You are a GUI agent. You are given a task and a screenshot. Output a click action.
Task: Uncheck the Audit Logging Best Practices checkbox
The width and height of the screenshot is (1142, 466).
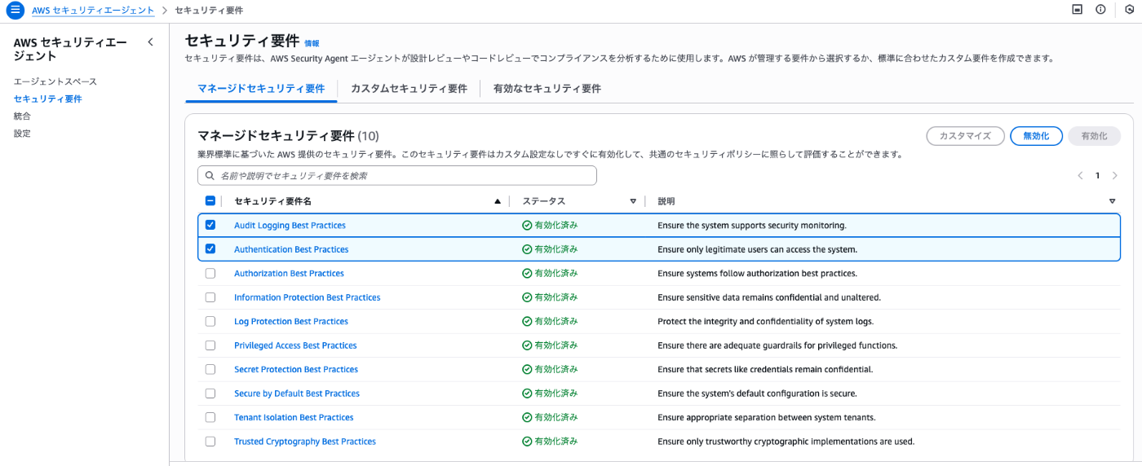[x=210, y=225]
